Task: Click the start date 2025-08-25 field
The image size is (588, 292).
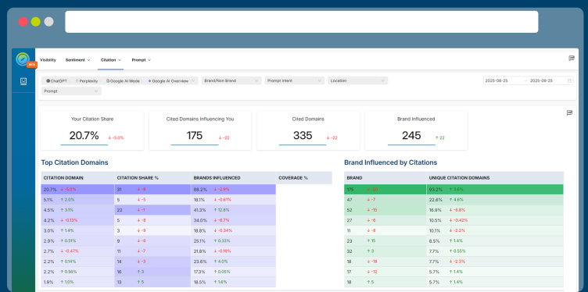Action: 496,80
